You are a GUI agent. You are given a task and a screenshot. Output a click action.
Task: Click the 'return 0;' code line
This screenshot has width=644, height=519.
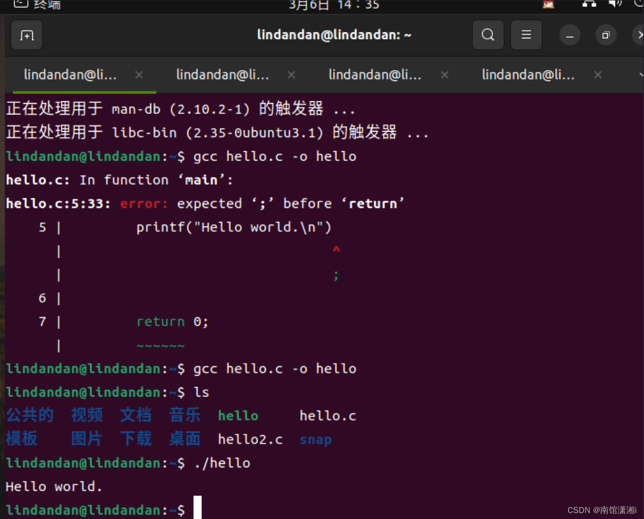coord(172,322)
